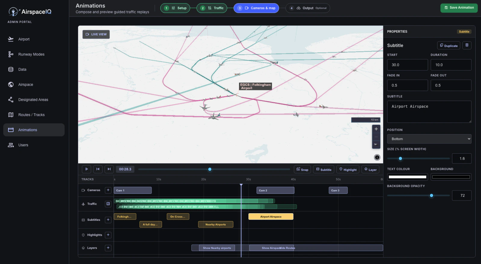Screen dimensions: 481x264
Task: Add a new item on Highlights track
Action: click(x=108, y=235)
